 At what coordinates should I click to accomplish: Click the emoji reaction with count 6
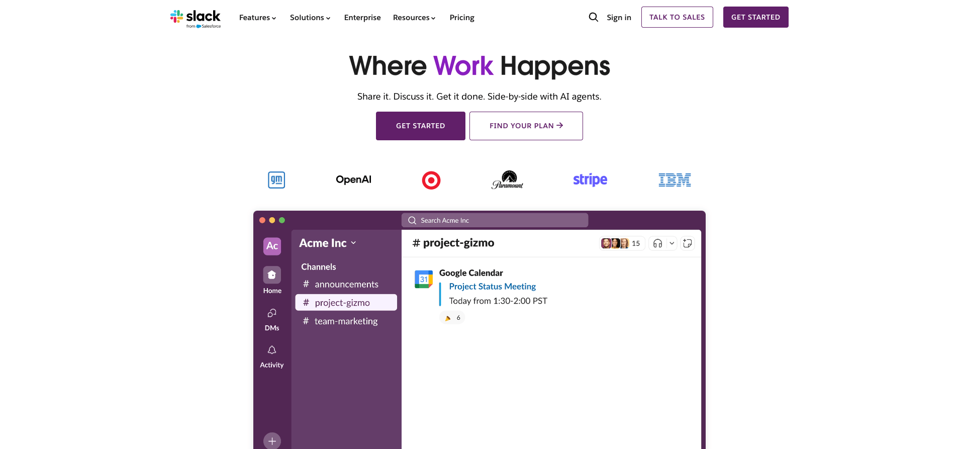coord(452,318)
